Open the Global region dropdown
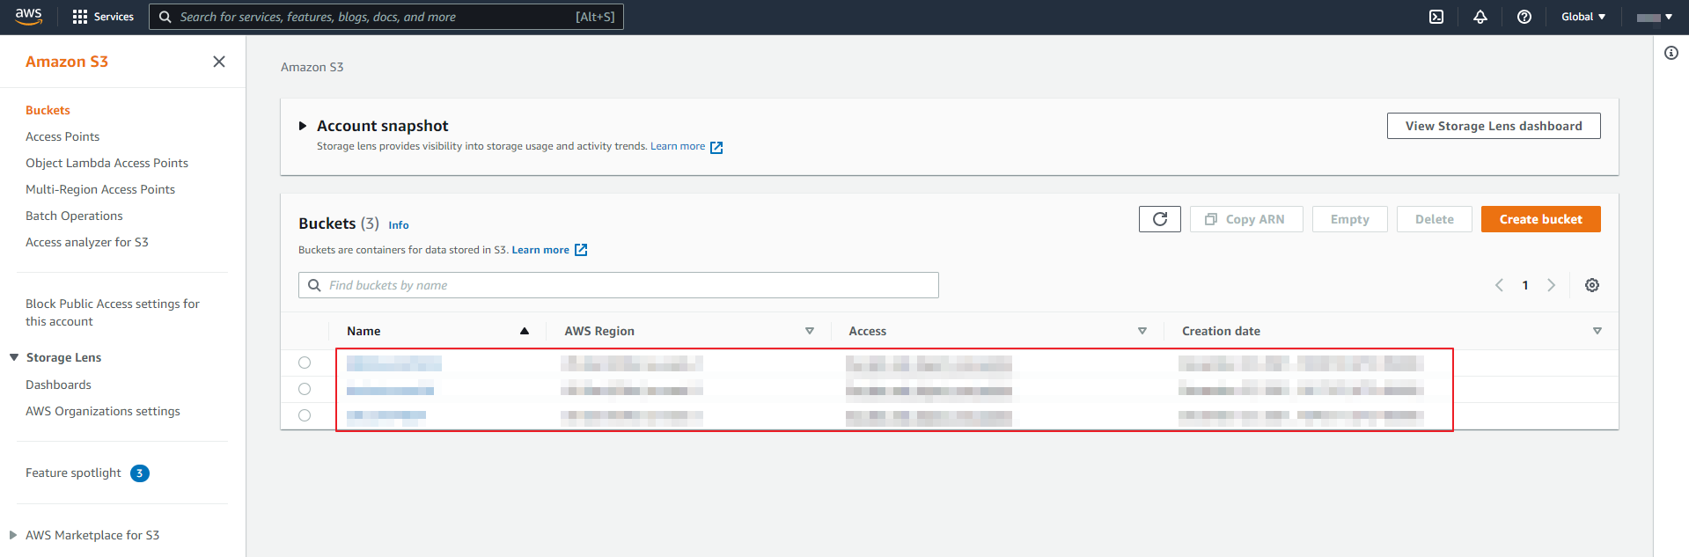 (1583, 17)
